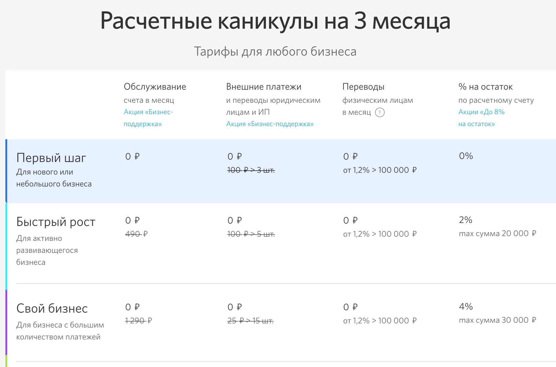
Task: Click max сумма 20 000 ₽ text
Action: coord(498,233)
